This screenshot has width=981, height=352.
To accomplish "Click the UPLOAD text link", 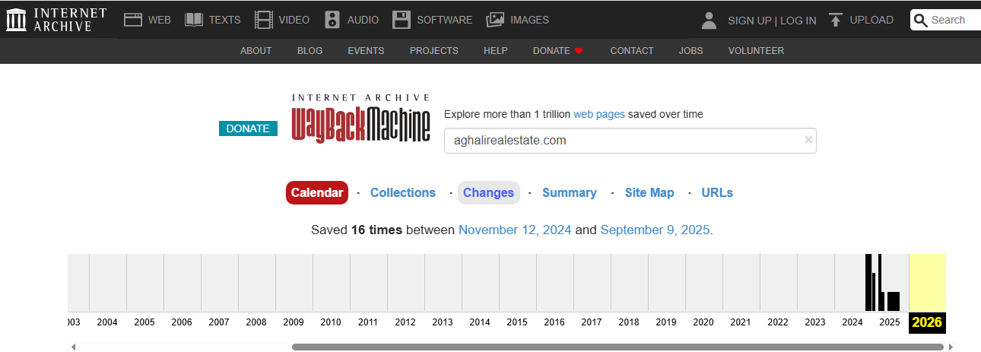I will [871, 20].
